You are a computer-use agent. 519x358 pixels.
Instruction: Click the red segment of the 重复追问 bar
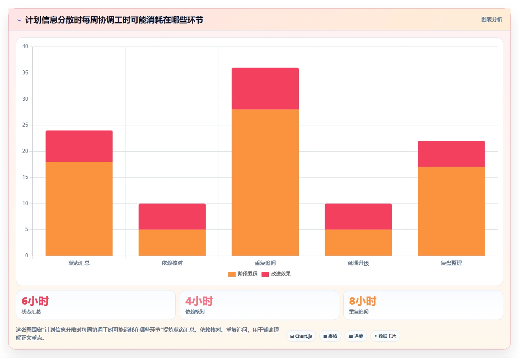pos(265,89)
